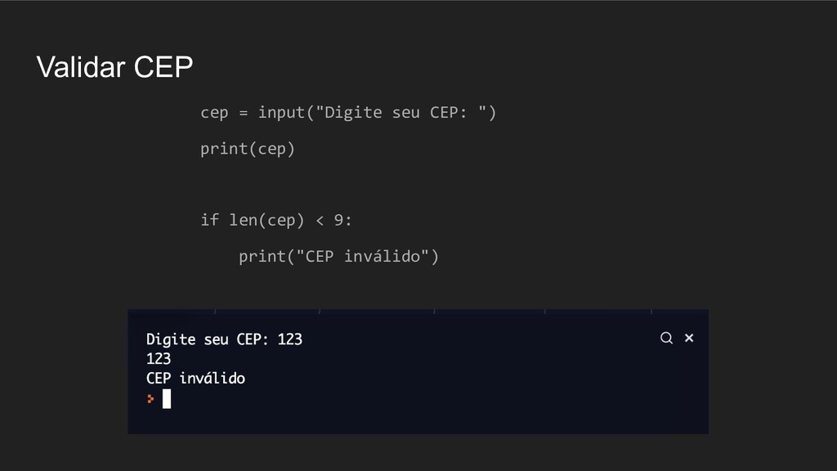Click the "Digite seu CEP: " string literal
Viewport: 837px width, 471px height.
(x=401, y=113)
